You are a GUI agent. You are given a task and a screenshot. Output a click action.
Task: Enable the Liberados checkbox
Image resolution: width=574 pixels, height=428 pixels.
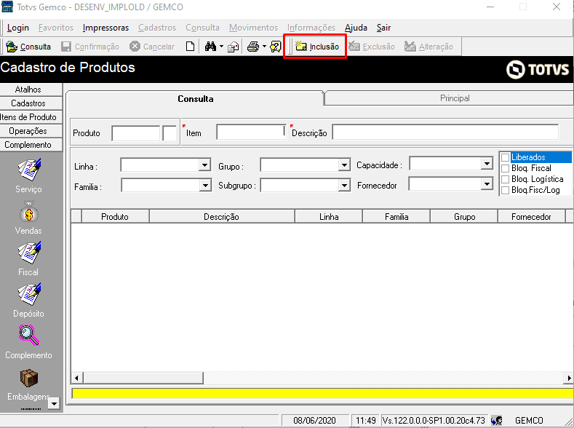point(505,157)
